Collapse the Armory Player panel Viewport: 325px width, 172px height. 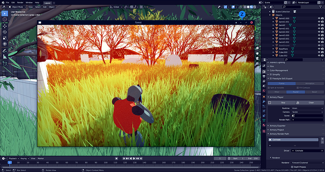tap(276, 97)
